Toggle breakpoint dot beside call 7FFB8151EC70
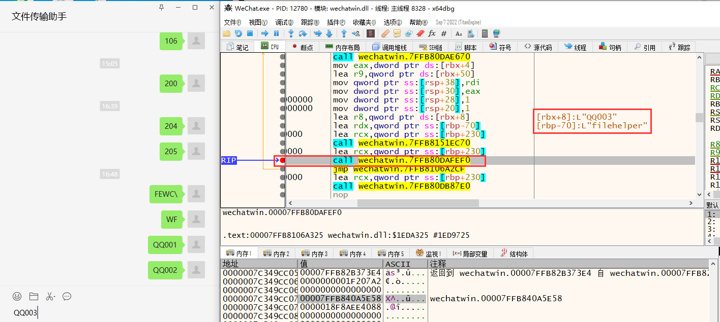The image size is (720, 322). [283, 143]
